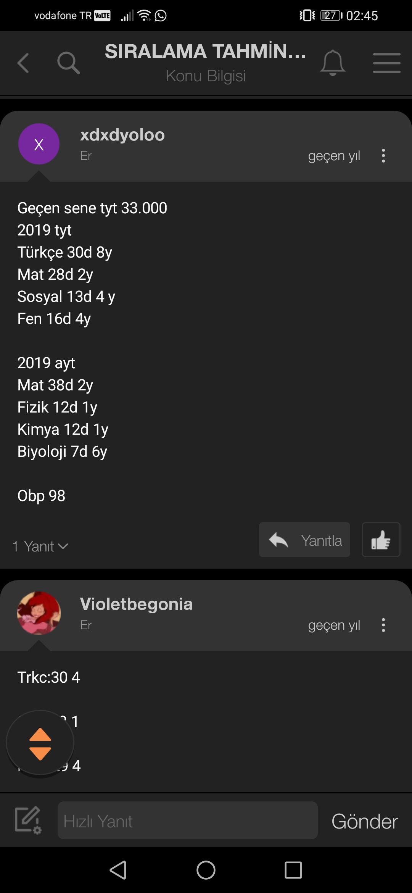Open xdxdyoloo's purple avatar
The image size is (412, 893).
39,144
